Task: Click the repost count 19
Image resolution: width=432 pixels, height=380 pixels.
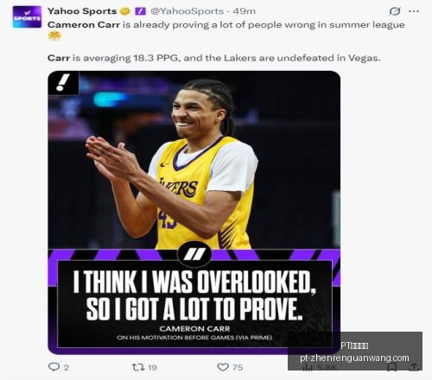Action: pos(152,367)
